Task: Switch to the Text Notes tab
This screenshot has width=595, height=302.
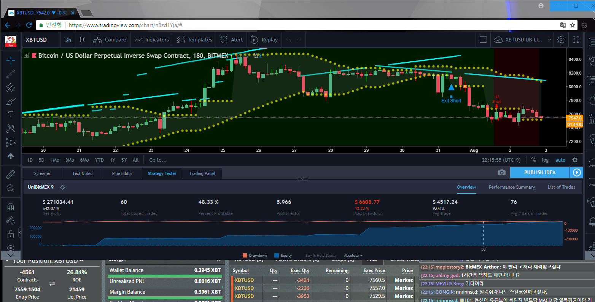Action: click(82, 173)
